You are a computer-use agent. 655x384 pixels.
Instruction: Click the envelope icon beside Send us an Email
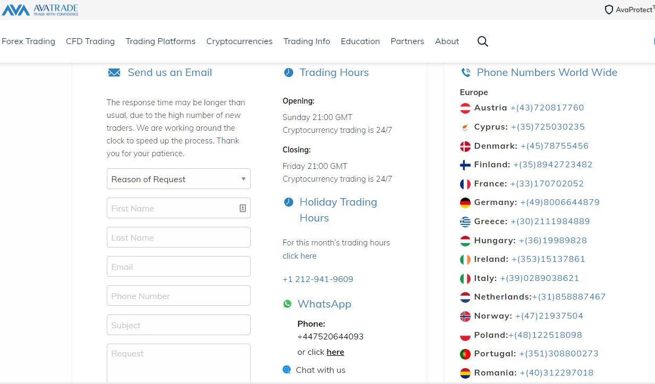[x=114, y=73]
